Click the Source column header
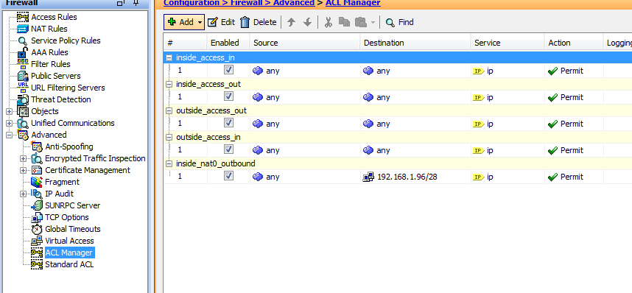 305,43
